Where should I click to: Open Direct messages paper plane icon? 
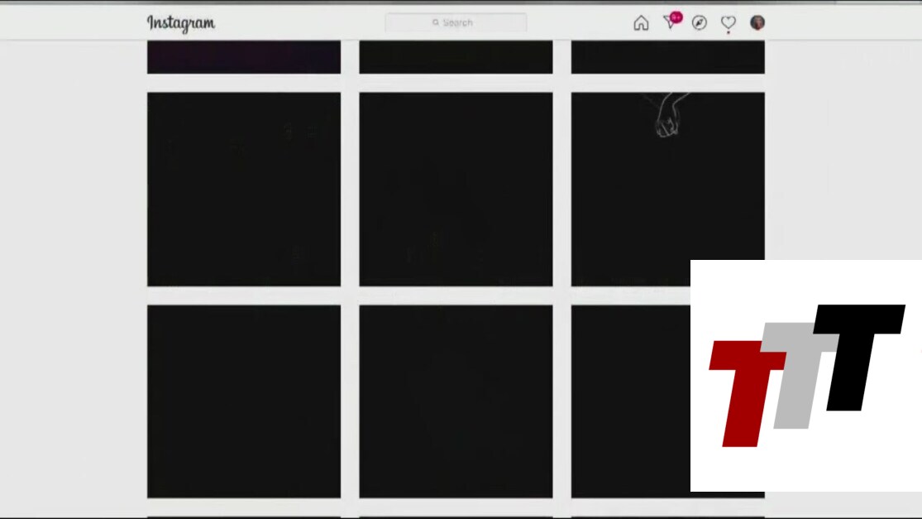[669, 23]
